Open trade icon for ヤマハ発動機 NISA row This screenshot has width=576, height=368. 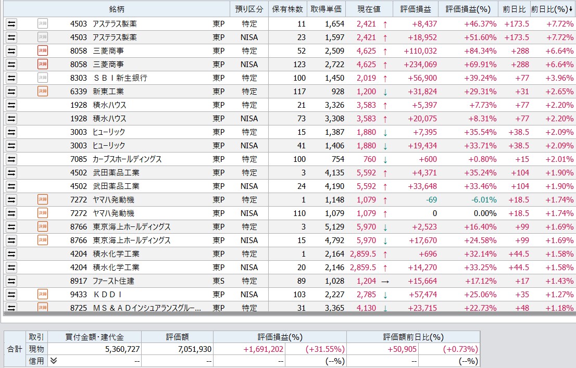[11, 213]
